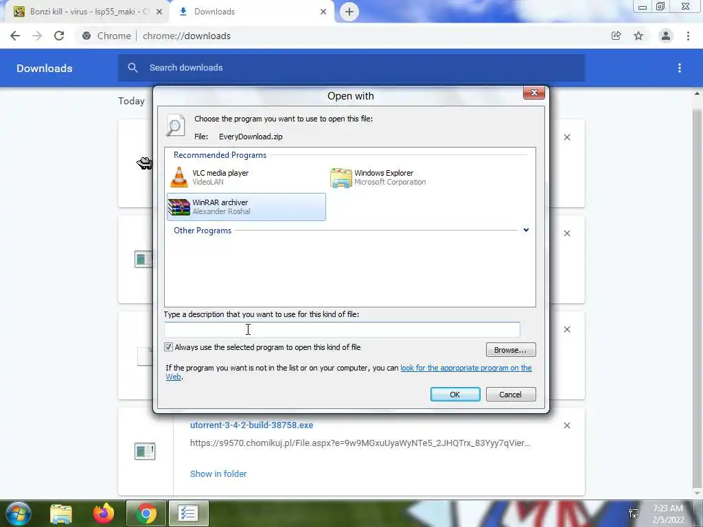Go back in browser history

[15, 36]
